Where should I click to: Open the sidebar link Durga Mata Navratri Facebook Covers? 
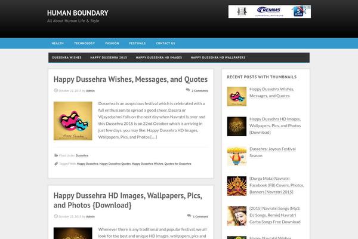[276, 185]
